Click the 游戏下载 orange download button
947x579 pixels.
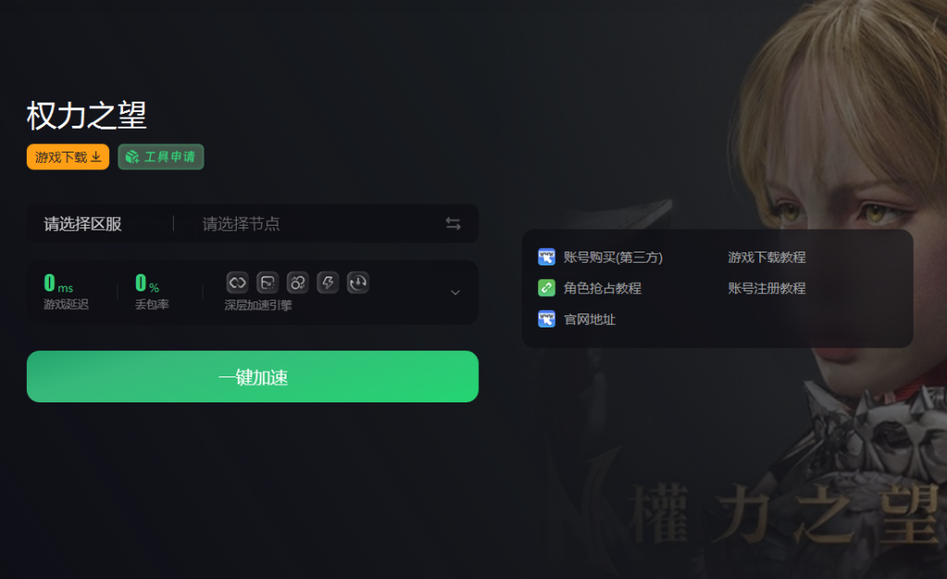[x=68, y=157]
